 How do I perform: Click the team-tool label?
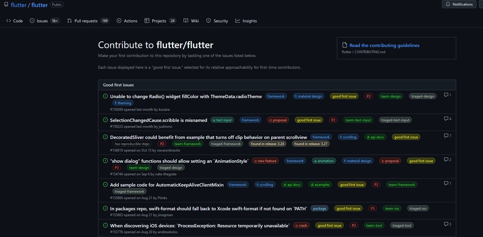pyautogui.click(x=374, y=226)
